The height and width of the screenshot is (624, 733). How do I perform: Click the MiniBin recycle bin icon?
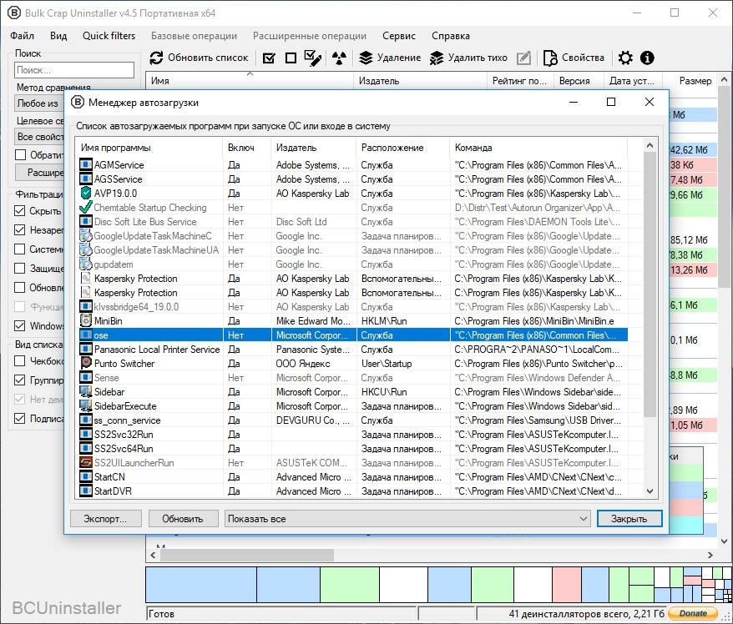click(x=86, y=320)
